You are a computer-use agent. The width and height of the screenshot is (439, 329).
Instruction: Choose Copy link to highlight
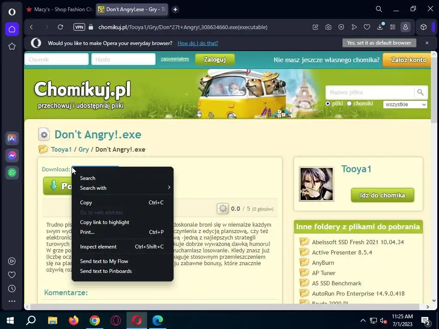123,222
